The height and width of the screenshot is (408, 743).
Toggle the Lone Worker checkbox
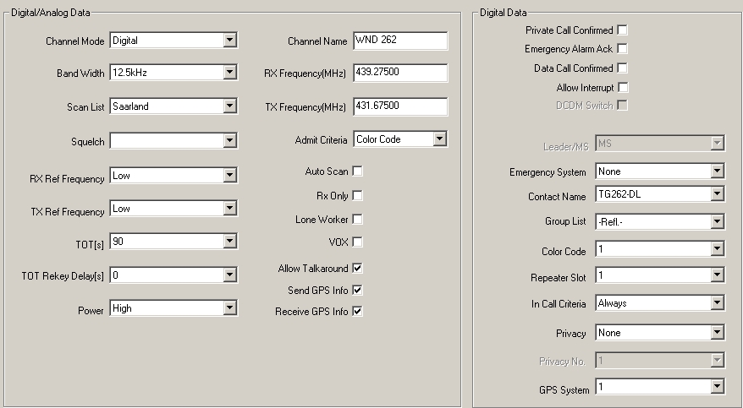358,219
